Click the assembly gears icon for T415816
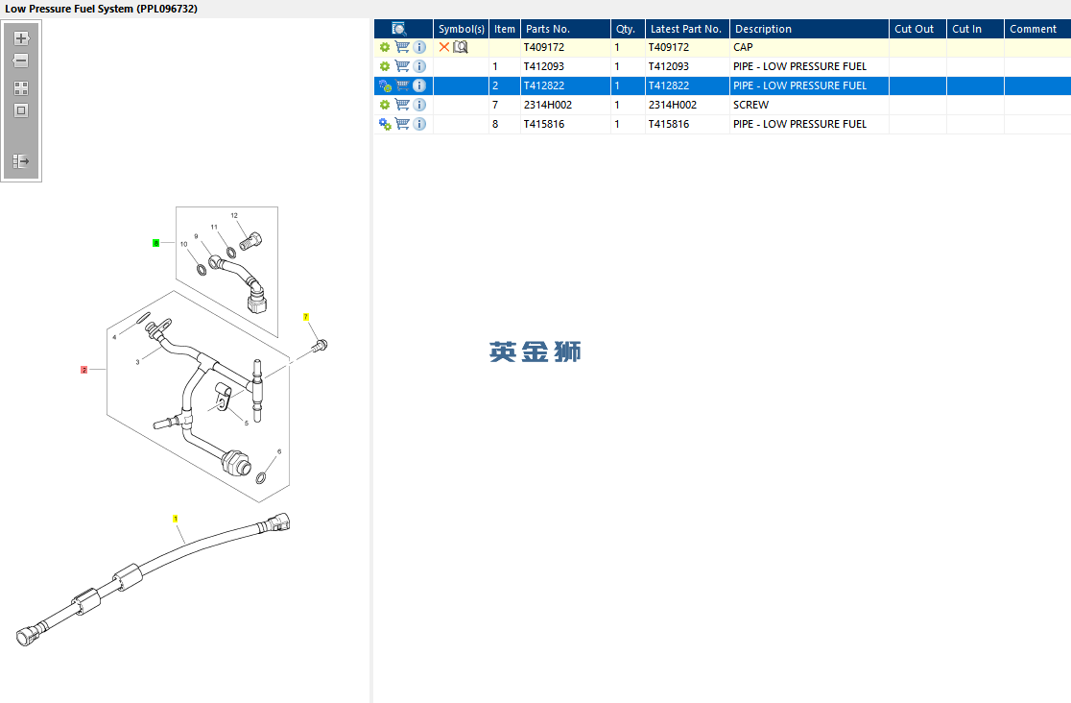This screenshot has width=1071, height=703. pos(385,124)
